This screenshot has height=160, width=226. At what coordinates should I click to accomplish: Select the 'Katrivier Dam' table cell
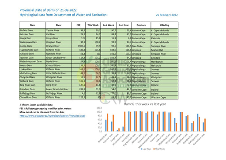[33, 34]
